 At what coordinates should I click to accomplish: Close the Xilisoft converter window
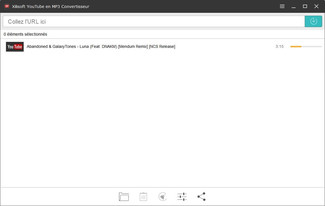click(x=316, y=6)
